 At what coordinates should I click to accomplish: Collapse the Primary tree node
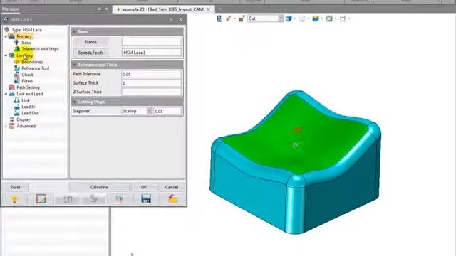point(6,36)
